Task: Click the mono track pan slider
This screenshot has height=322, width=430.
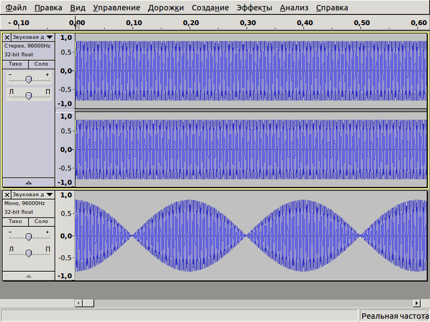Action: [x=28, y=253]
